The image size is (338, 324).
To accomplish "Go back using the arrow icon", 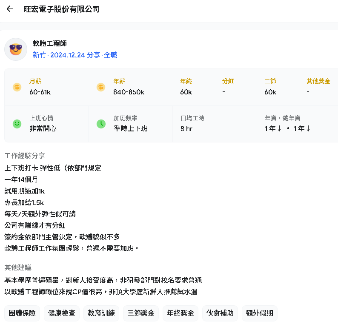I will coord(10,9).
